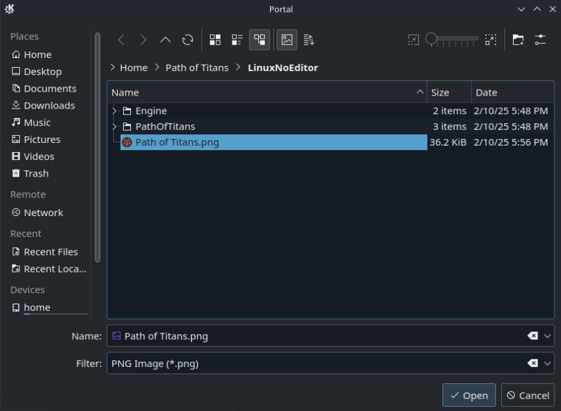Go back with the Back arrow
This screenshot has height=411, width=561.
click(121, 40)
